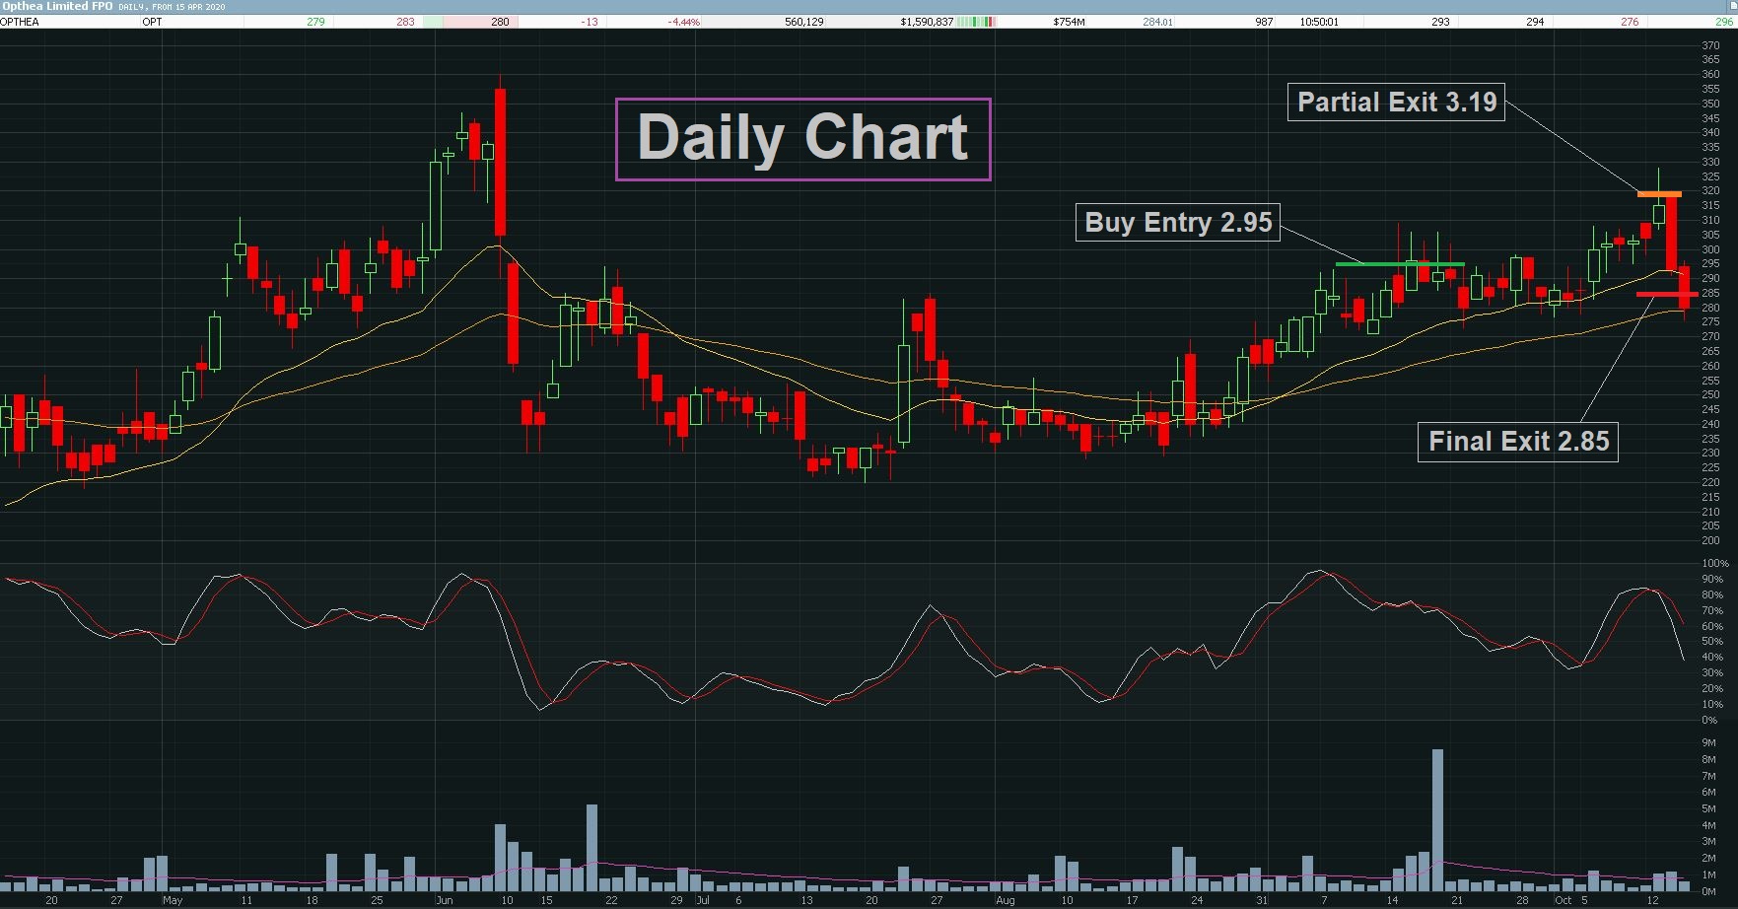Click the tall red June candlestick near 355
The image size is (1738, 909).
pyautogui.click(x=501, y=163)
